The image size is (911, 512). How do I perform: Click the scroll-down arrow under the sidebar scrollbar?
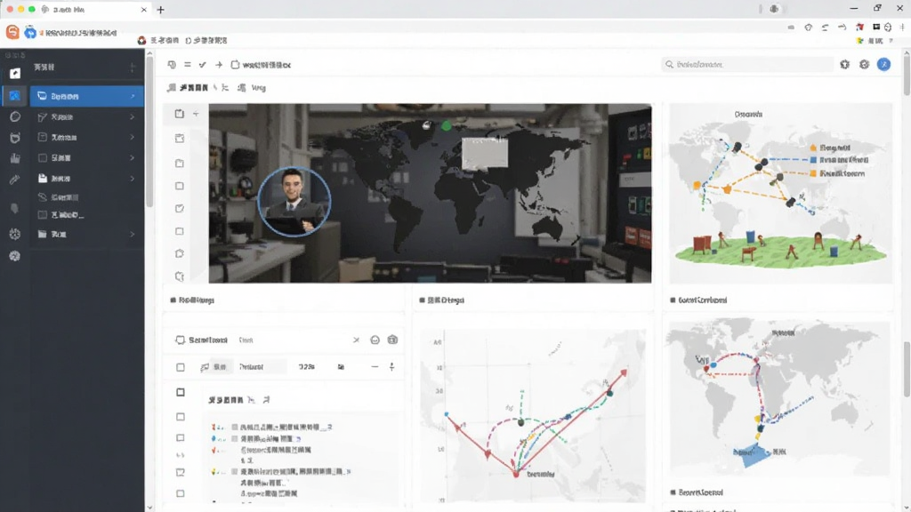149,508
